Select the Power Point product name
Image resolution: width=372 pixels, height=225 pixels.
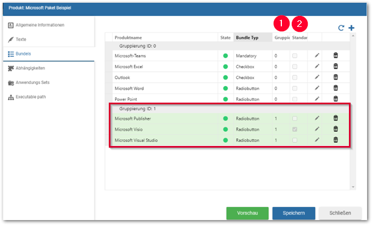126,99
